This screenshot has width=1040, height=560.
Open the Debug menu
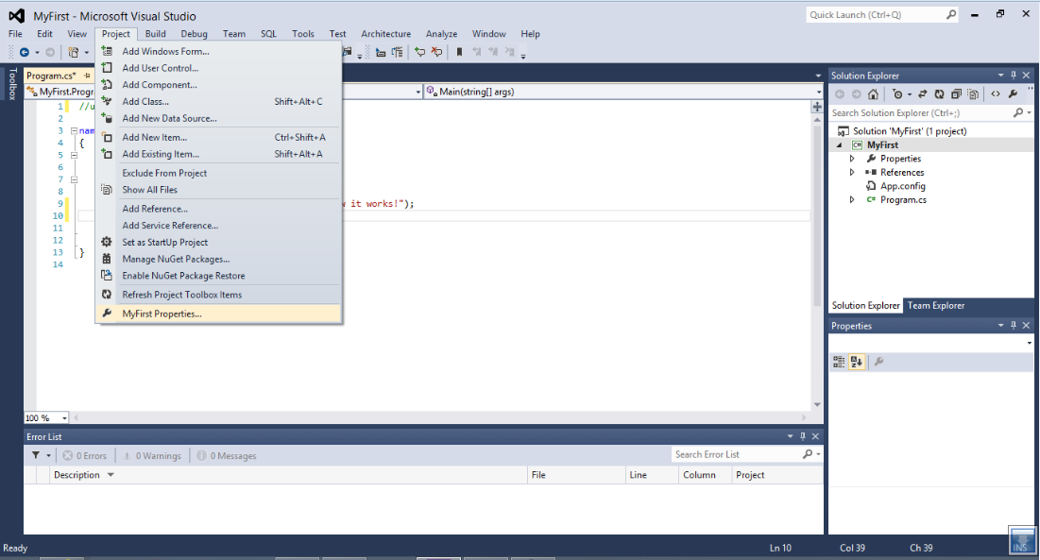click(x=194, y=34)
